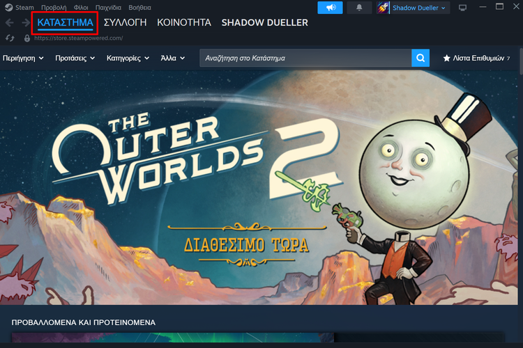Switch to the ΚΟΙΝΟΤΗΤΑ tab
Screen dimensions: 523x348
pos(184,23)
